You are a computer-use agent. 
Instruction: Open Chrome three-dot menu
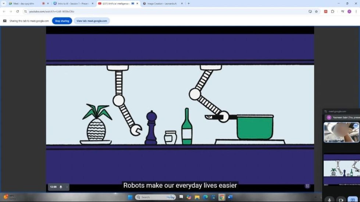(356, 11)
